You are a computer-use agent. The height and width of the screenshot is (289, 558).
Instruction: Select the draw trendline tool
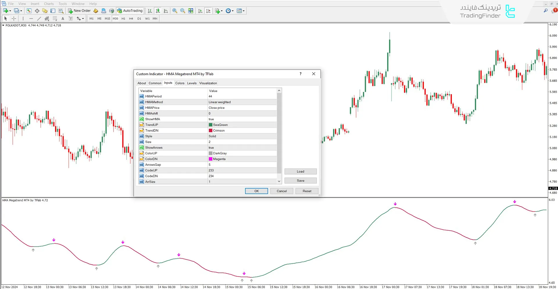click(x=39, y=19)
